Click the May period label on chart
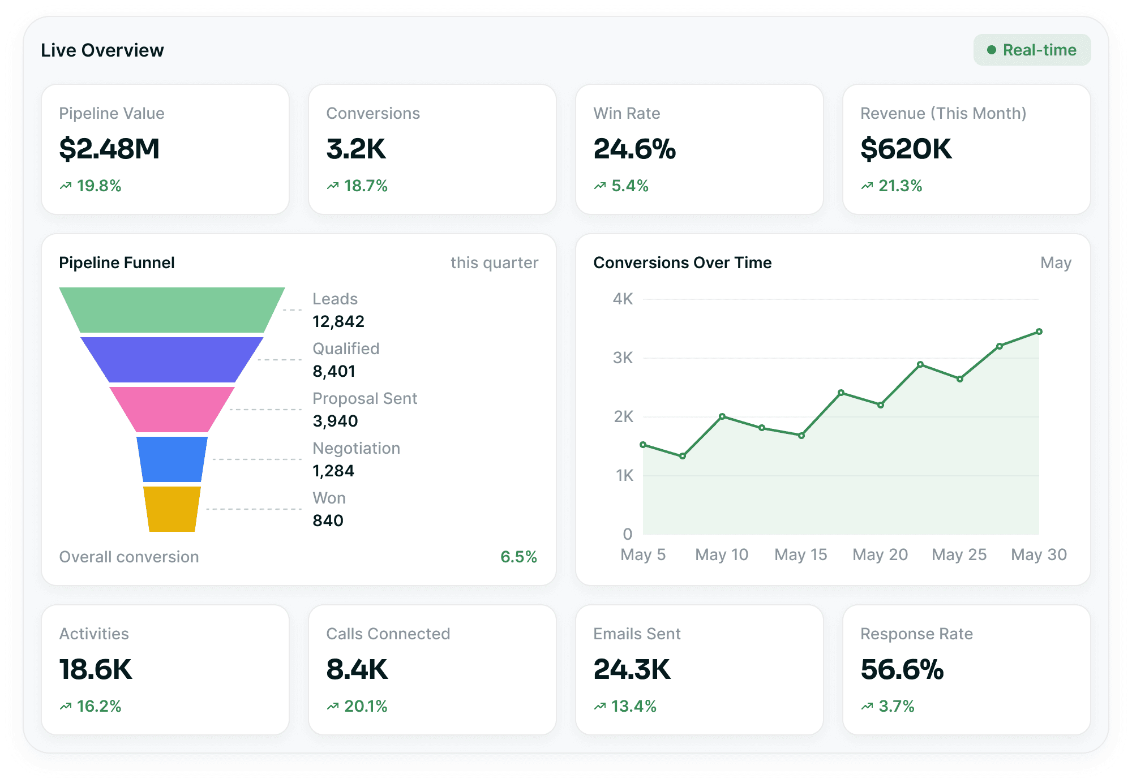This screenshot has height=783, width=1132. pos(1056,263)
